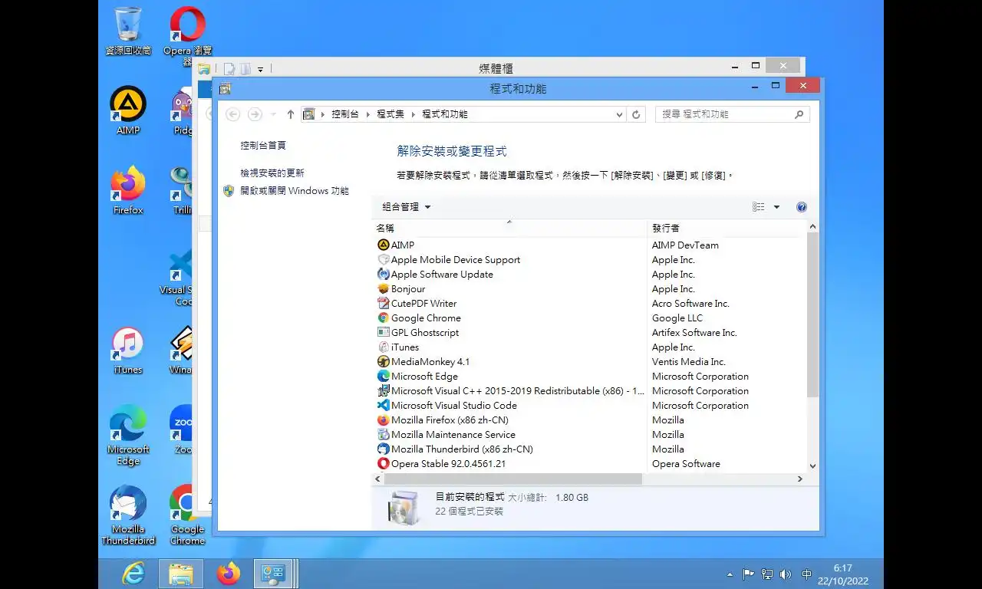Select publisher cell 'Opera Software'
Image resolution: width=982 pixels, height=589 pixels.
point(686,464)
